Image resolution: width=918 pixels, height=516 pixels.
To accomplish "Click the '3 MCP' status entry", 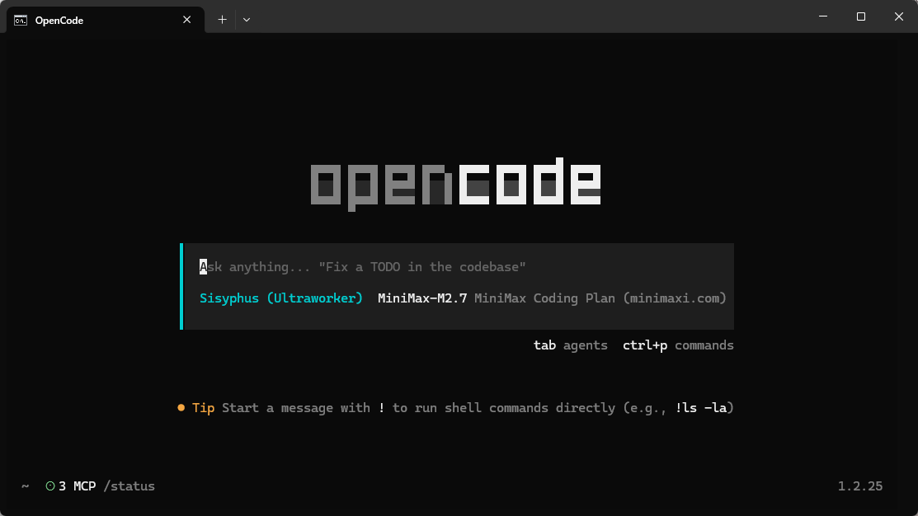I will [77, 486].
